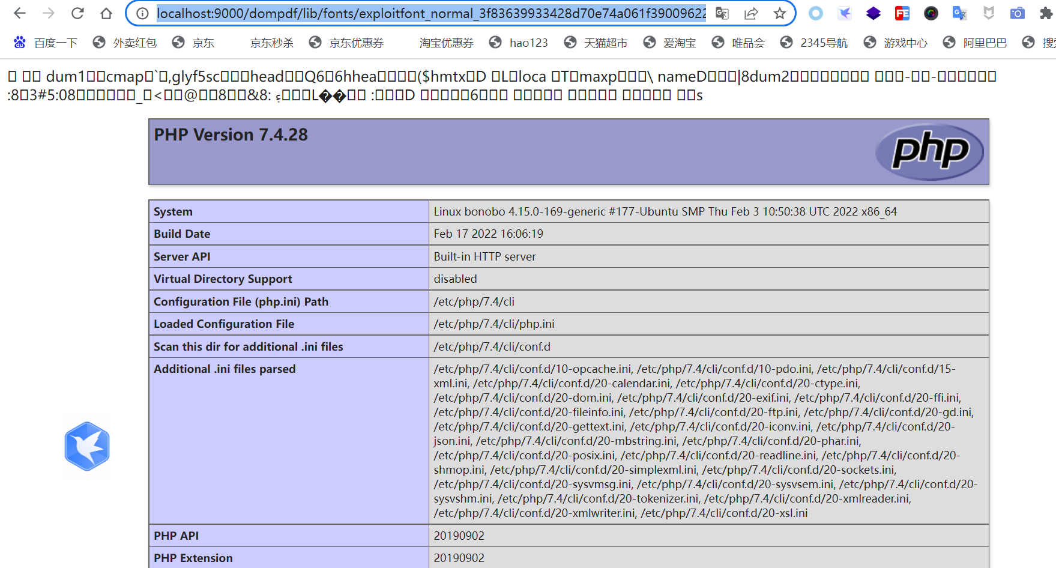
Task: Select the /etc/php/7.4/cli/php.ini value
Action: (494, 324)
